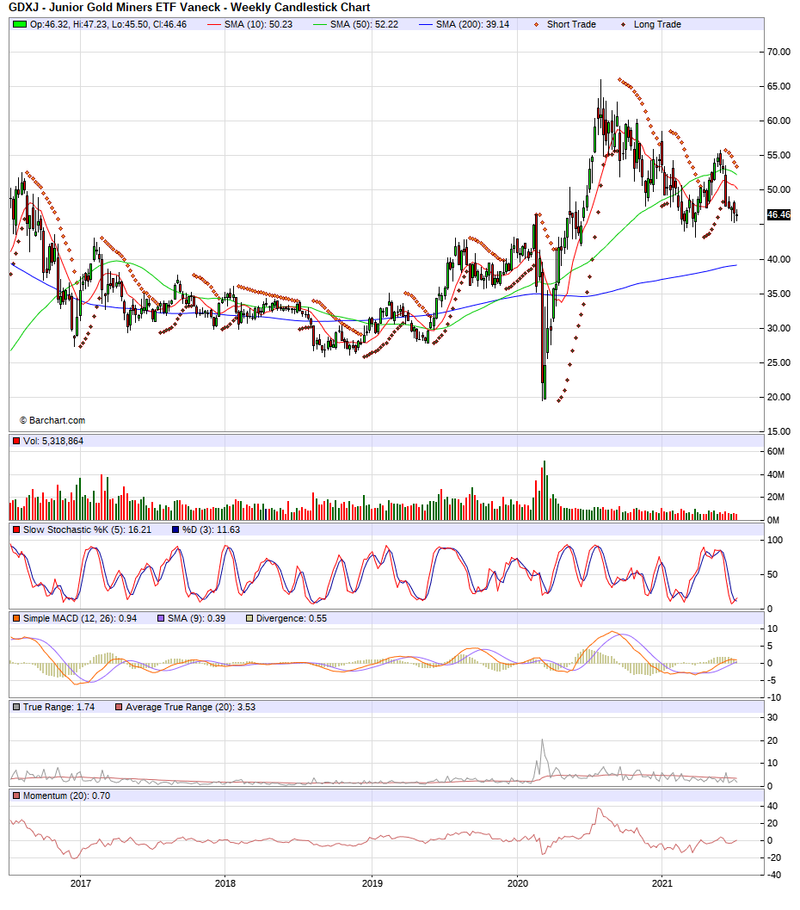The image size is (800, 910).
Task: Click the SMA (200): 39.14 label
Action: [472, 24]
